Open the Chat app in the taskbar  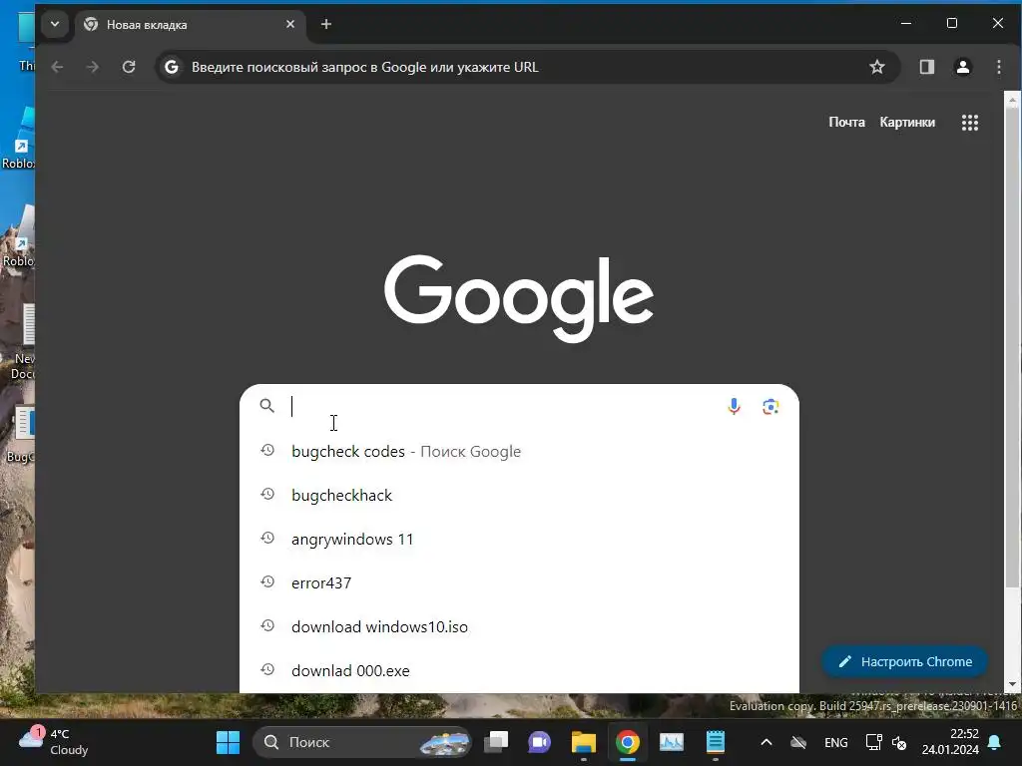click(x=540, y=742)
